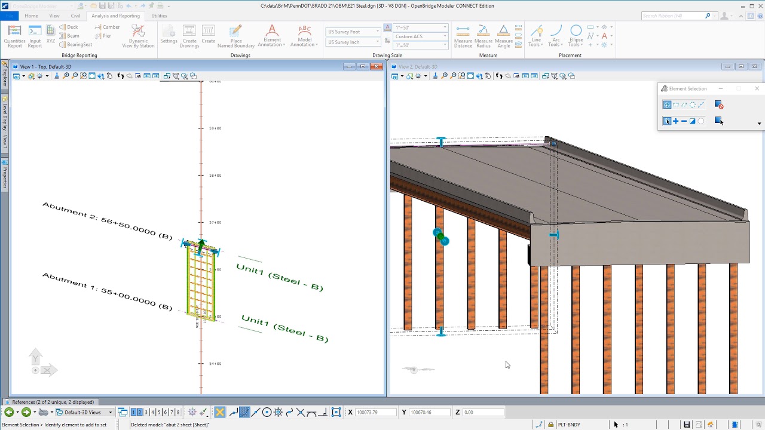The height and width of the screenshot is (430, 765).
Task: Choose Block selection method in Element Selection
Action: (676, 105)
